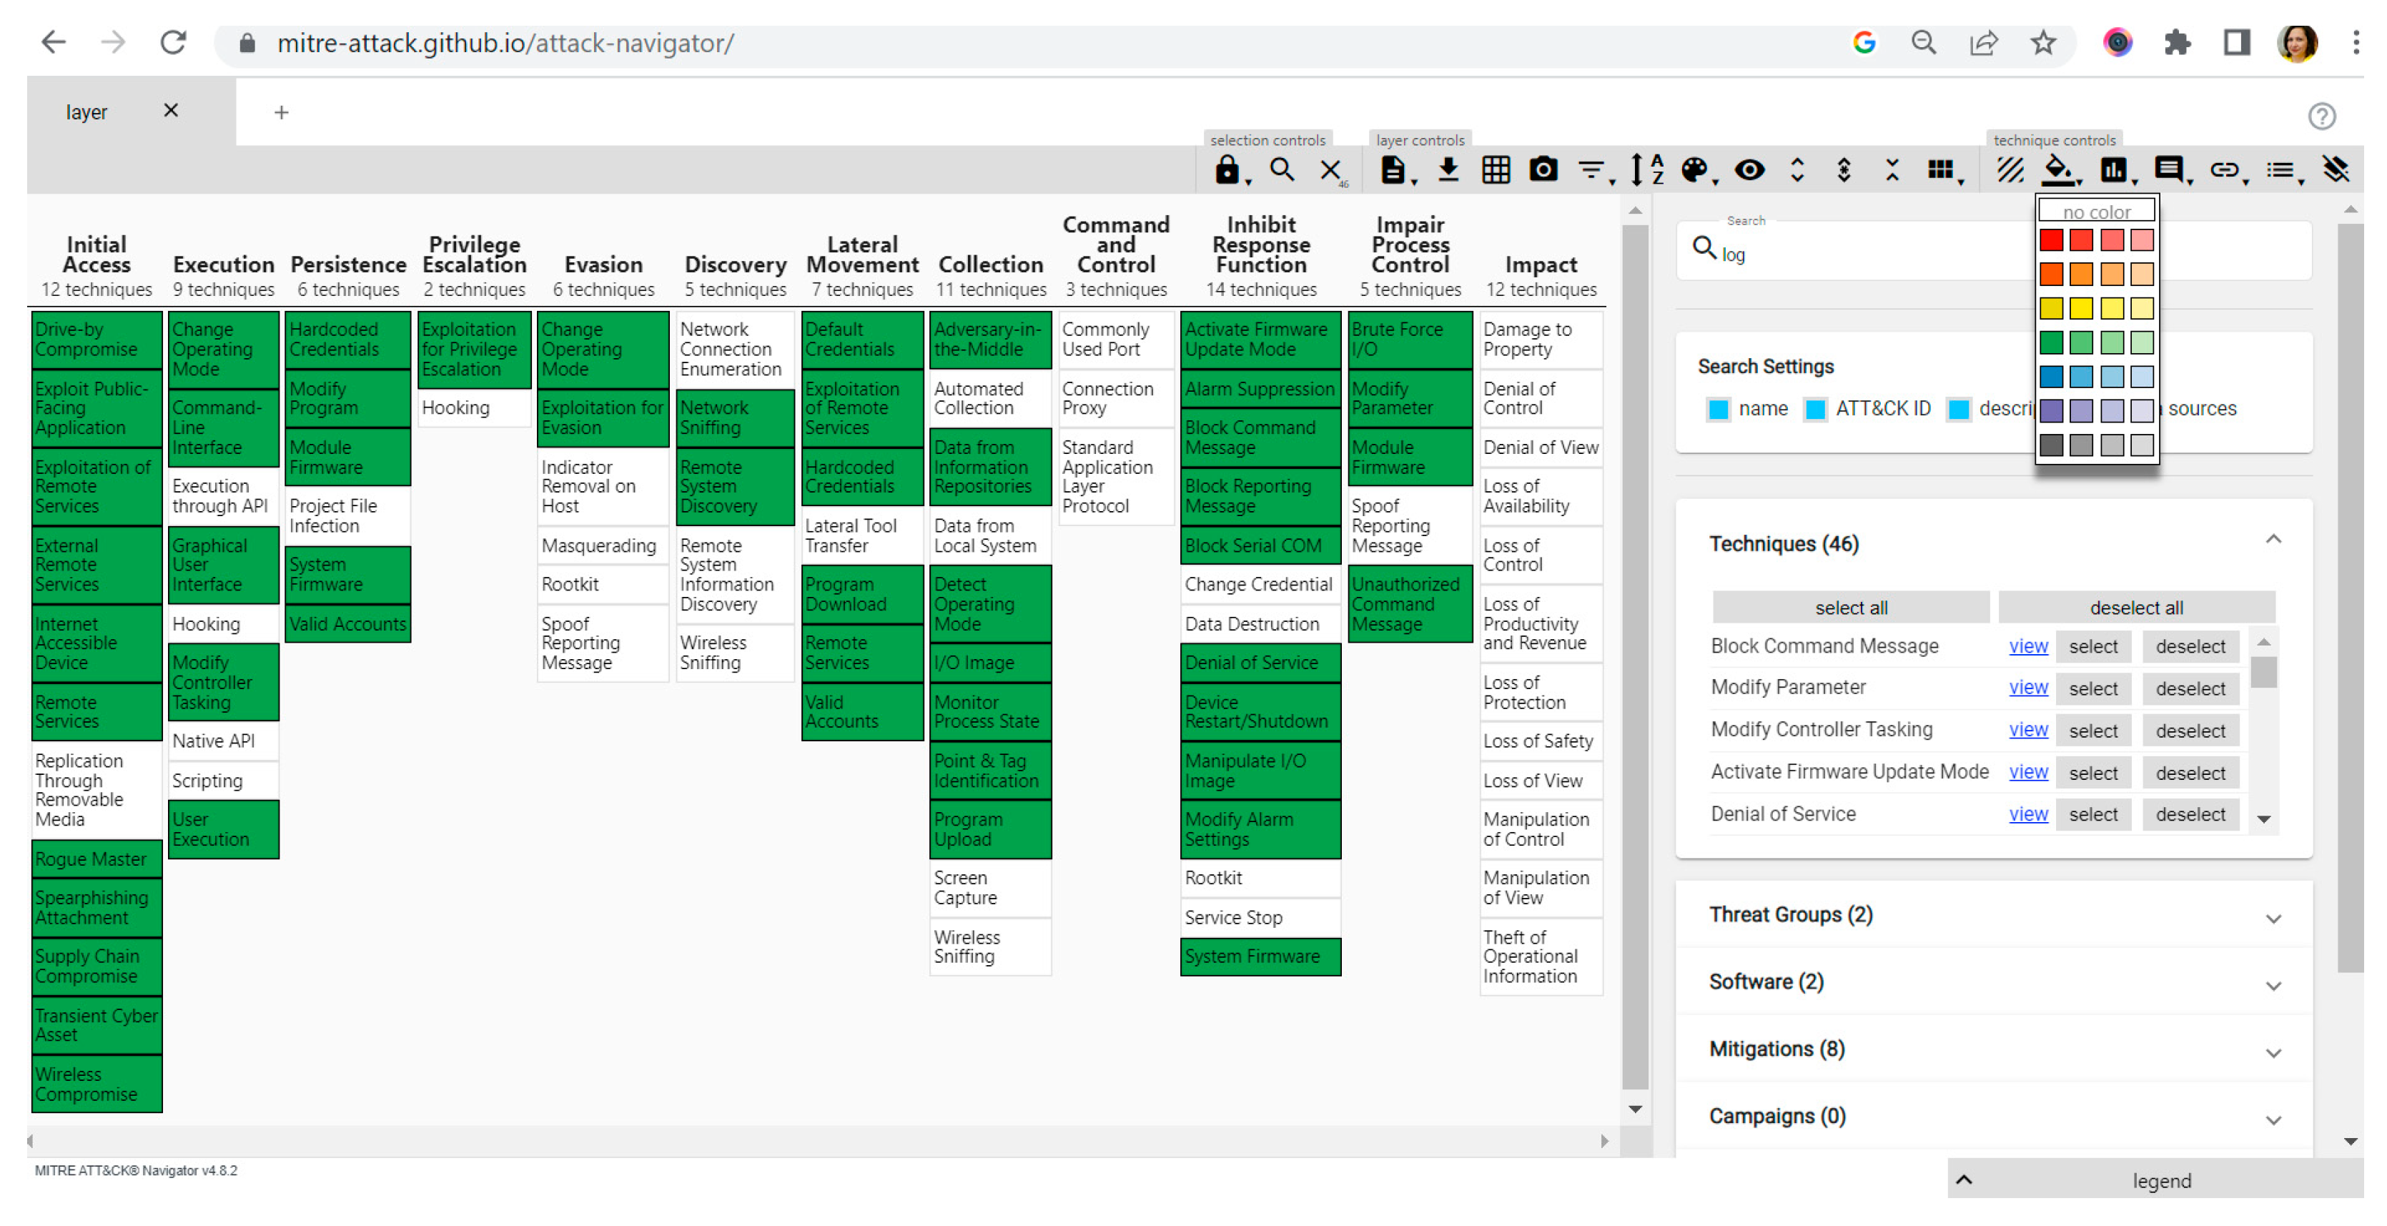Toggle the name search setting checkbox
Image resolution: width=2387 pixels, height=1226 pixels.
click(x=1718, y=410)
